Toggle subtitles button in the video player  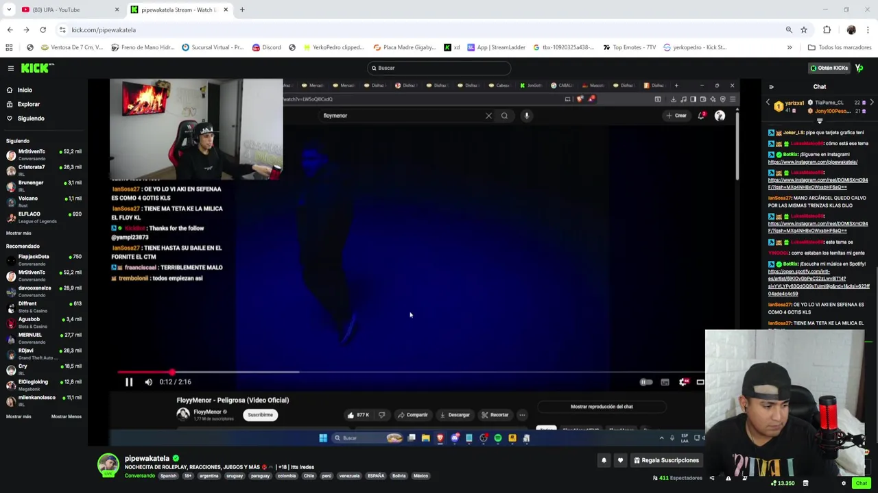click(665, 382)
